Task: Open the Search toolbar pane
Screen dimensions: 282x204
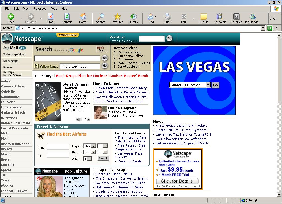Action: (x=101, y=18)
